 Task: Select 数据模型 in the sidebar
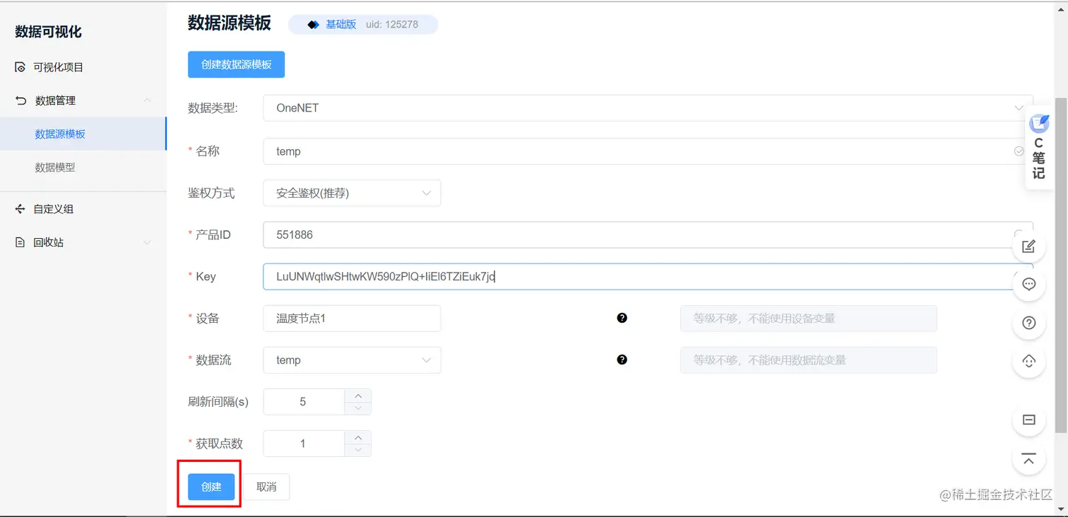[83, 167]
